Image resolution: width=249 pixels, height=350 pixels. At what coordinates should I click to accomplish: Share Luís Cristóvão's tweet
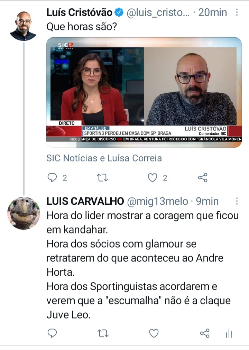[x=203, y=178]
